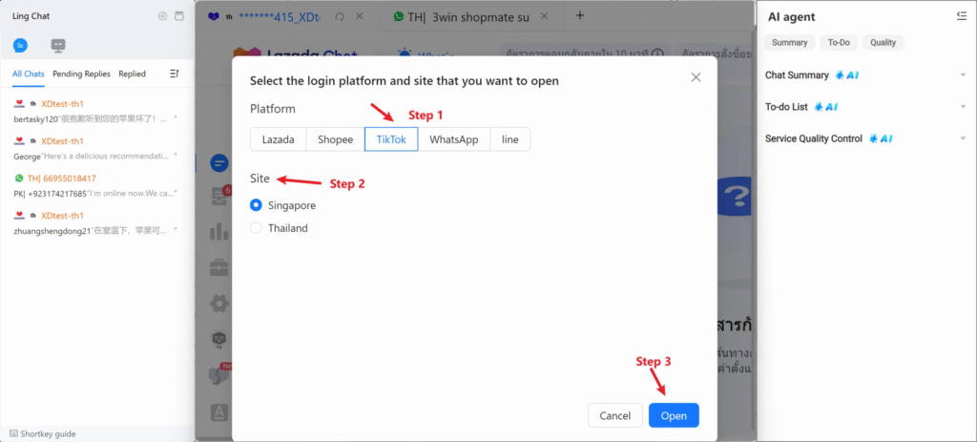Screen dimensions: 977x442
Task: Click the refresh icon on the XDtest tab
Action: (340, 17)
